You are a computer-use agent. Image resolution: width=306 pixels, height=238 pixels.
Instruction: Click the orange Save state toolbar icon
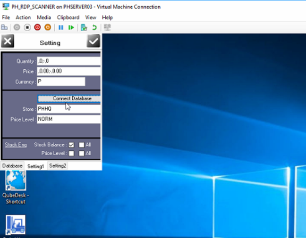point(48,27)
